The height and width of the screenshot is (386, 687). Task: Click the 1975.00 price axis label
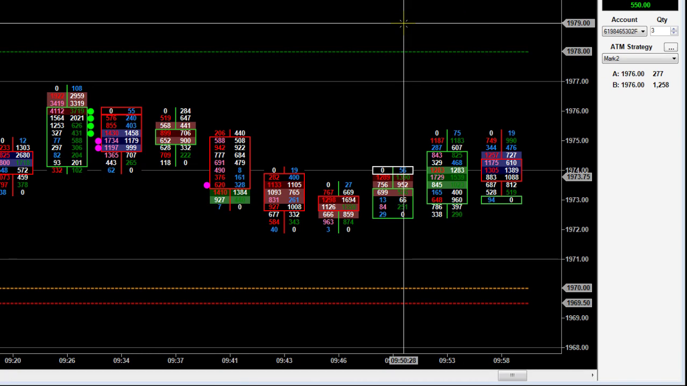click(578, 140)
